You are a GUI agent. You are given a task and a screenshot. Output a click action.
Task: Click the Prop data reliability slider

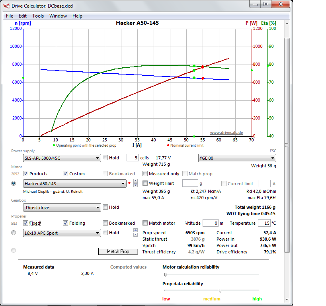pyautogui.click(x=219, y=290)
